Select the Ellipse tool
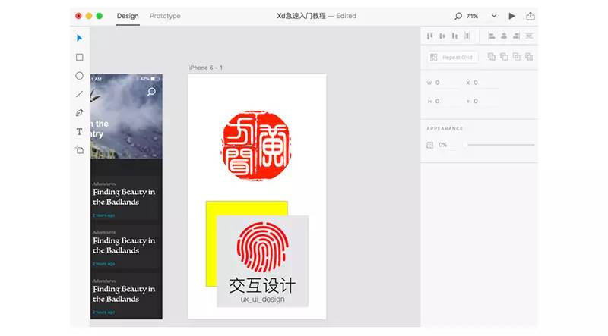The width and height of the screenshot is (608, 336). (x=79, y=76)
